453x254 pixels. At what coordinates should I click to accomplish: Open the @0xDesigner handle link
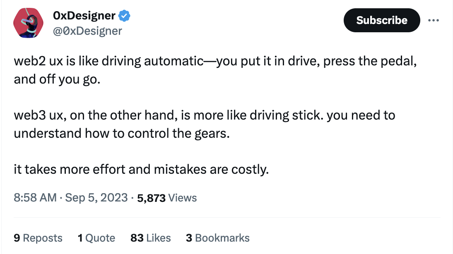click(87, 31)
